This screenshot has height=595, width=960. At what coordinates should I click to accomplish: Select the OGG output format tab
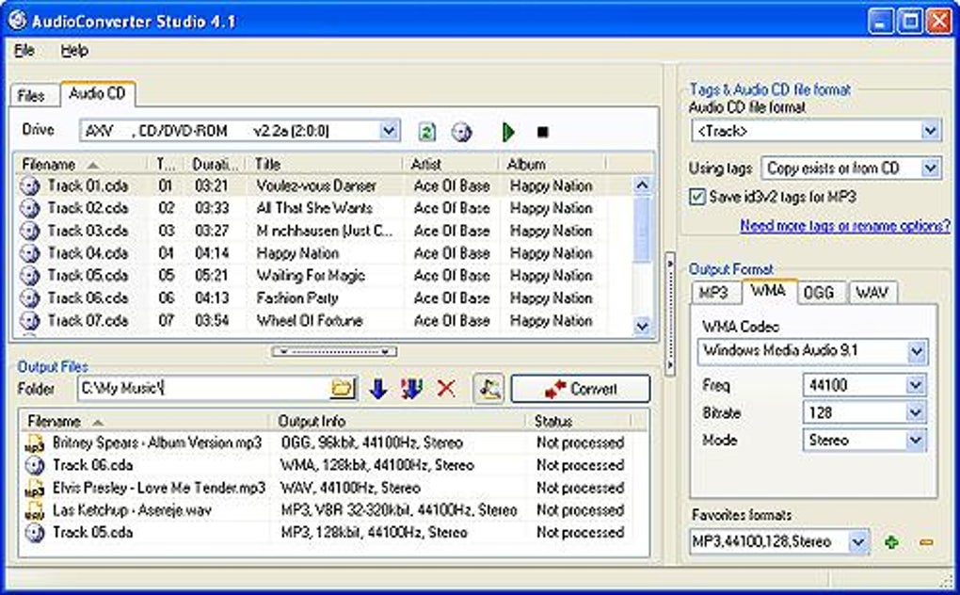tap(820, 292)
